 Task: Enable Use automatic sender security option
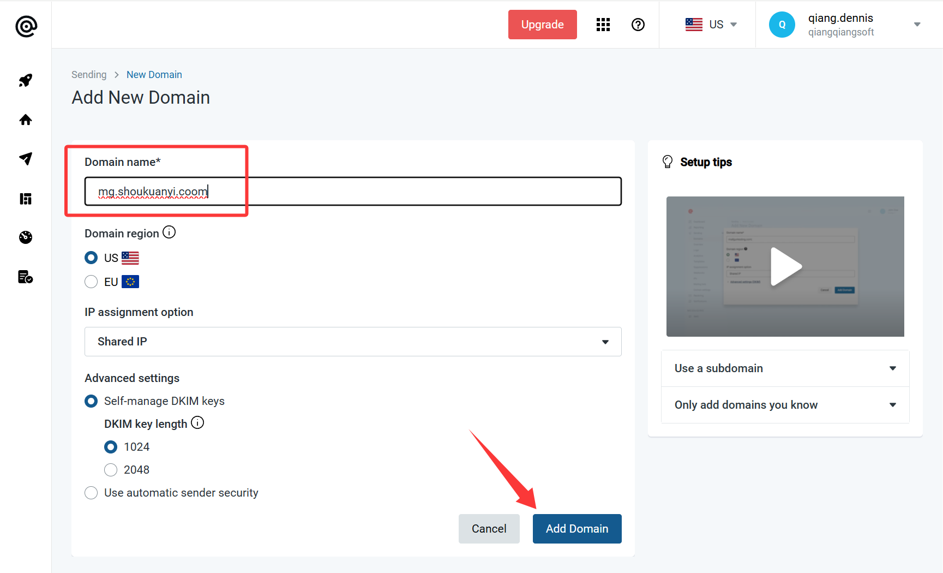click(91, 493)
